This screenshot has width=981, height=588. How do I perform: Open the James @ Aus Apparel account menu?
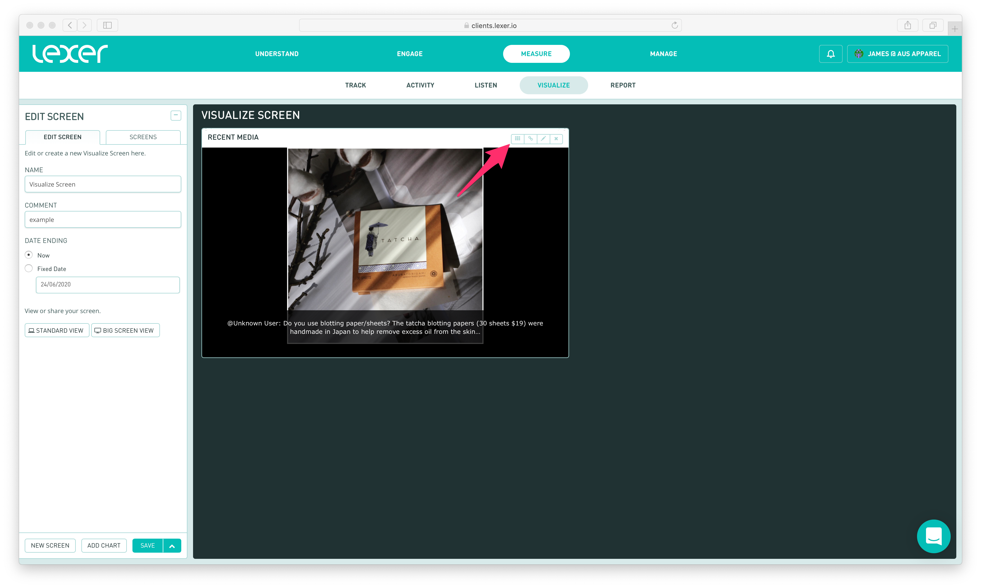[897, 54]
